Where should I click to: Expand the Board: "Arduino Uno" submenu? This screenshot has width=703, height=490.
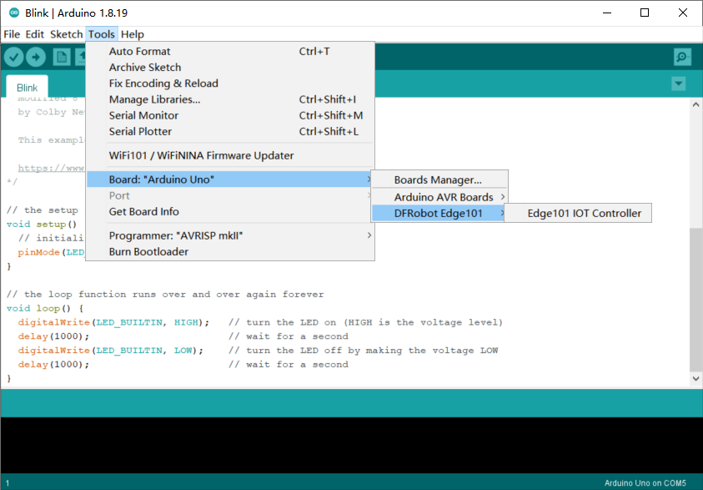click(230, 179)
